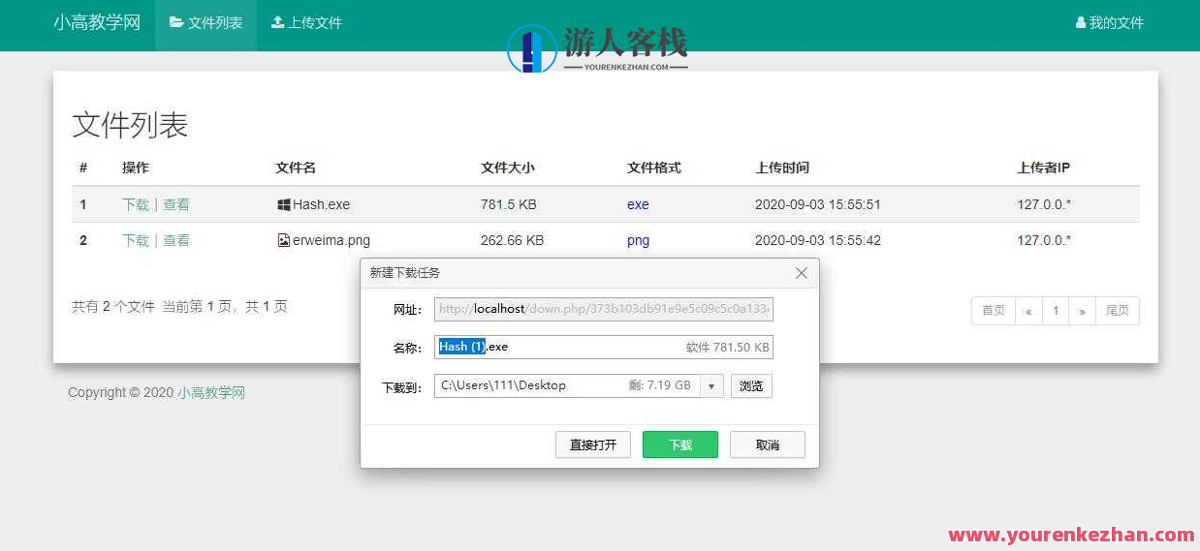This screenshot has width=1200, height=551.
Task: Click the Windows icon beside Hash.exe
Action: [x=283, y=204]
